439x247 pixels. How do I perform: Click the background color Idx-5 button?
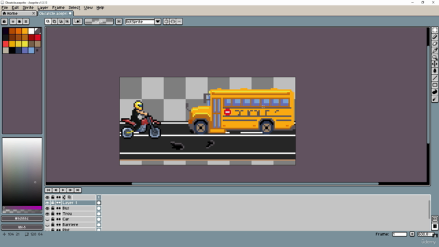[x=22, y=227]
